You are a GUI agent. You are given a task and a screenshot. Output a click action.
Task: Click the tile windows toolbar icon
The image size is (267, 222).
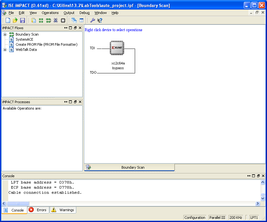coord(82,20)
